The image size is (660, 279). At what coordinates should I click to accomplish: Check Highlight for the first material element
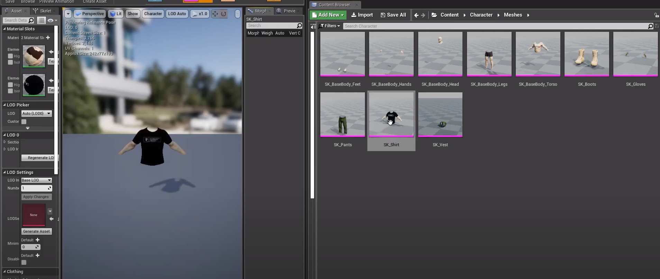pyautogui.click(x=10, y=56)
